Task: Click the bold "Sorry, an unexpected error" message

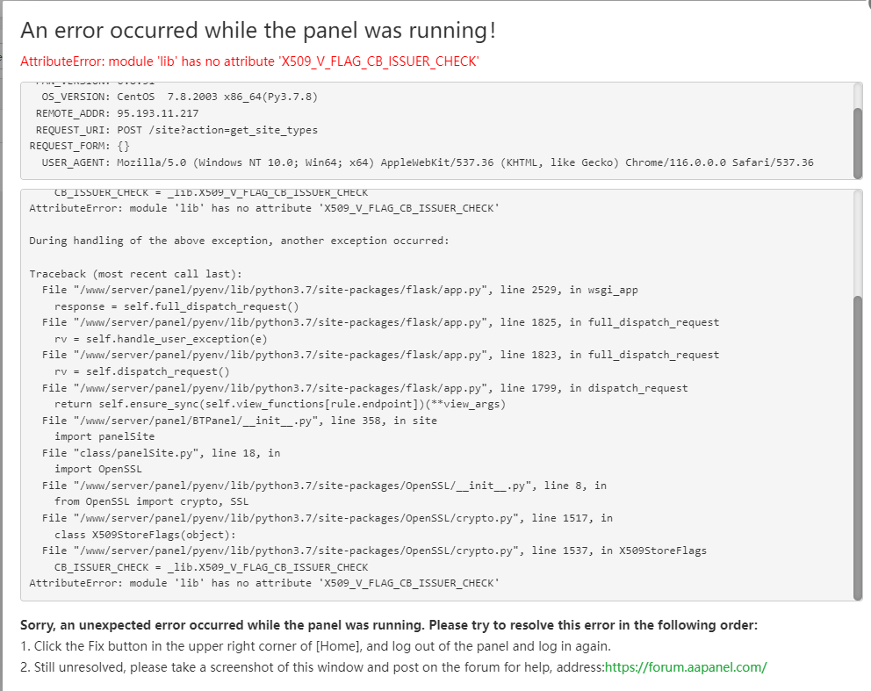Action: (x=388, y=625)
